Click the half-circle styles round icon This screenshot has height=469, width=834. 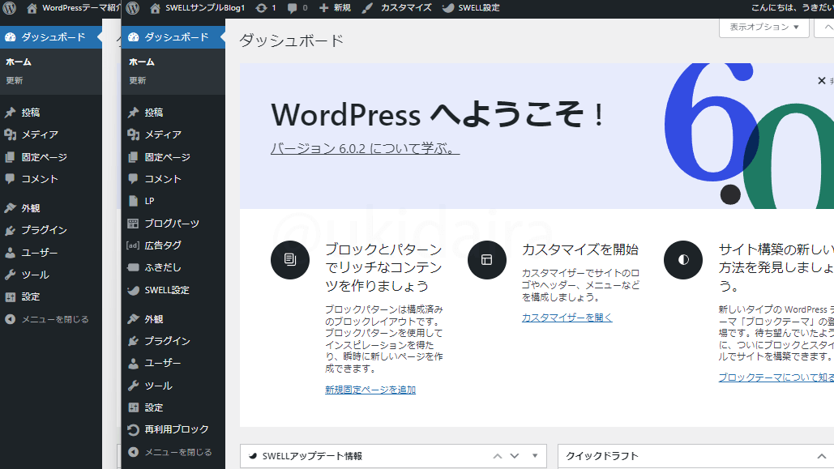point(683,260)
